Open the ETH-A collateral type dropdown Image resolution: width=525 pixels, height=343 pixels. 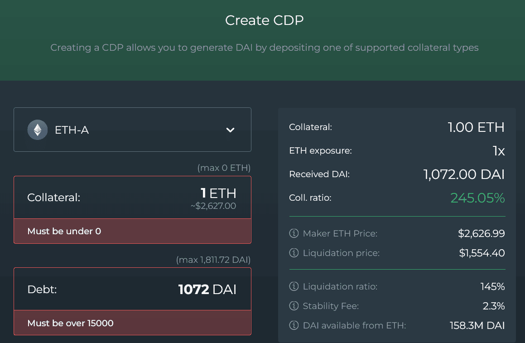click(x=132, y=130)
